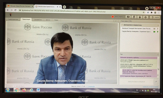The width and height of the screenshot is (163, 98).
Task: Open Word from the taskbar
Action: pyautogui.click(x=38, y=90)
